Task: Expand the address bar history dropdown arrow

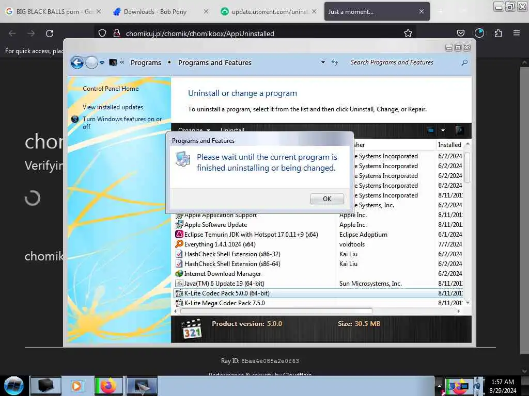Action: coord(323,62)
